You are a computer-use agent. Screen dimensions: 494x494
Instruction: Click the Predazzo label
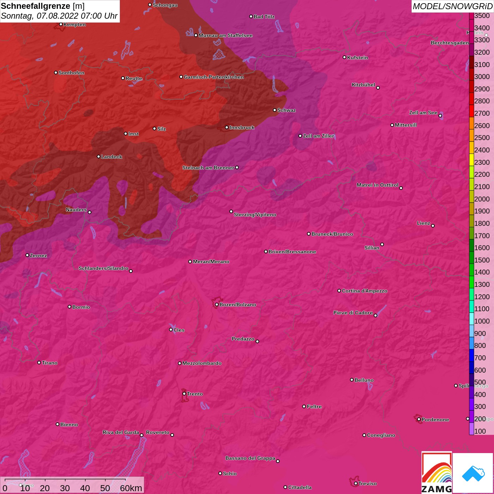click(x=243, y=339)
